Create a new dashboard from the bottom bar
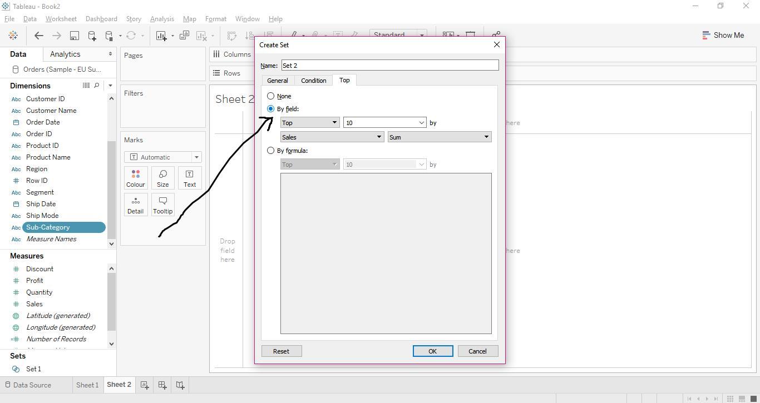760x403 pixels. (x=162, y=385)
